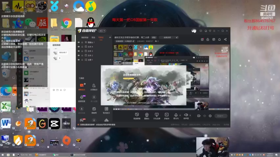Expand speaker options arrow

[190, 115]
